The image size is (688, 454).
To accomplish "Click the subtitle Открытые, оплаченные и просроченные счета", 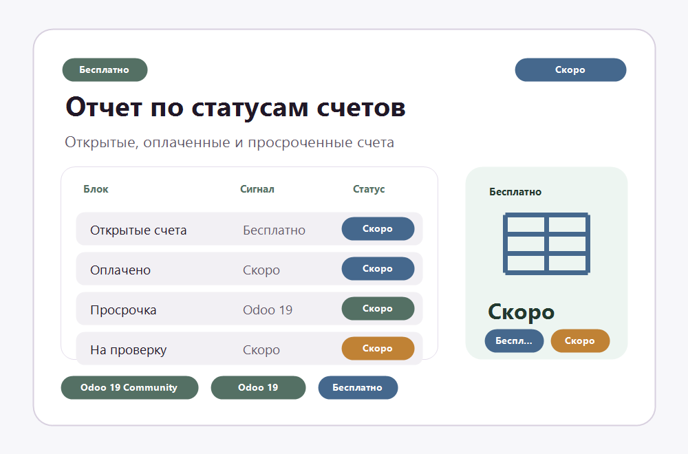I will [230, 142].
